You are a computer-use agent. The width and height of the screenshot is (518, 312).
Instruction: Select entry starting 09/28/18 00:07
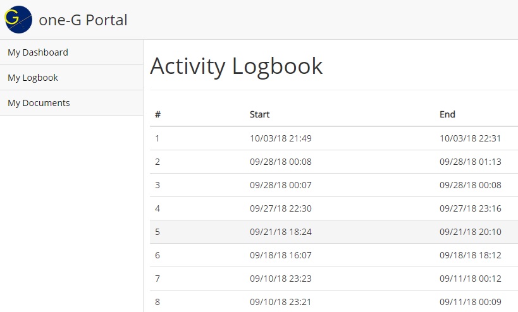(x=281, y=185)
